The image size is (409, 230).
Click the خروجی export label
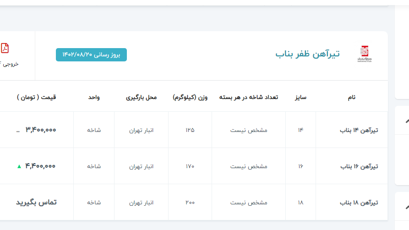pyautogui.click(x=9, y=64)
